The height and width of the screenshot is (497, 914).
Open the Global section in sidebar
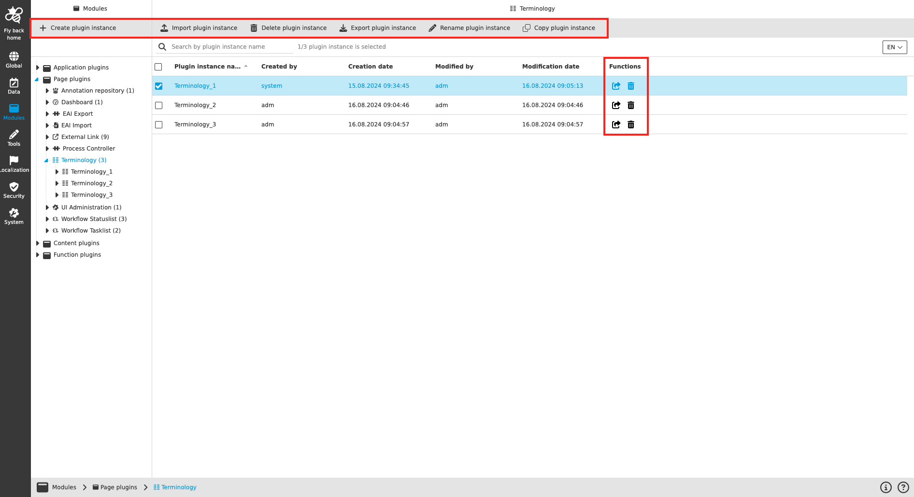(14, 59)
